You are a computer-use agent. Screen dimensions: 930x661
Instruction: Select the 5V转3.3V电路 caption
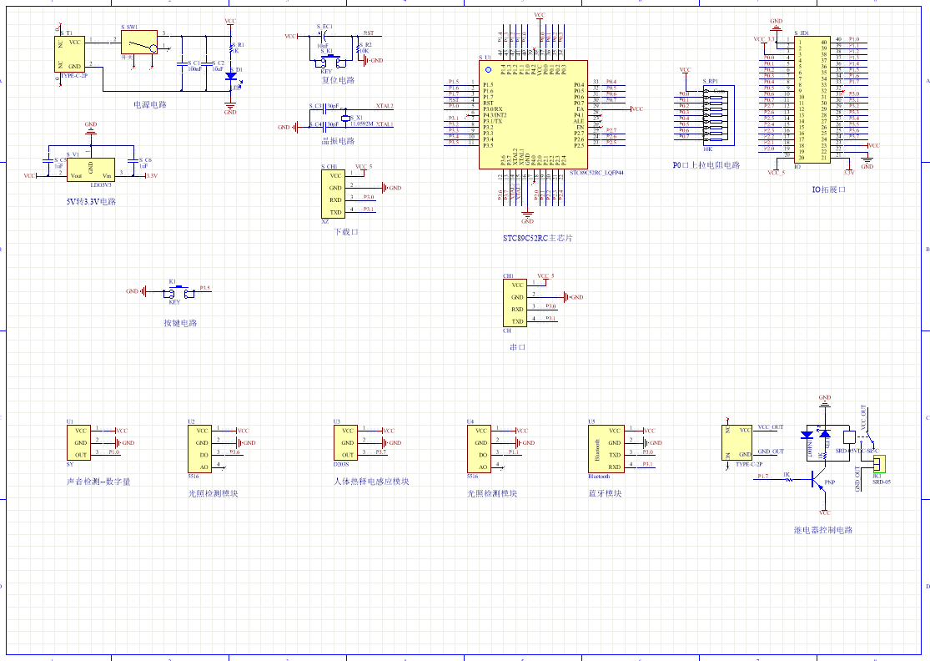(x=91, y=201)
